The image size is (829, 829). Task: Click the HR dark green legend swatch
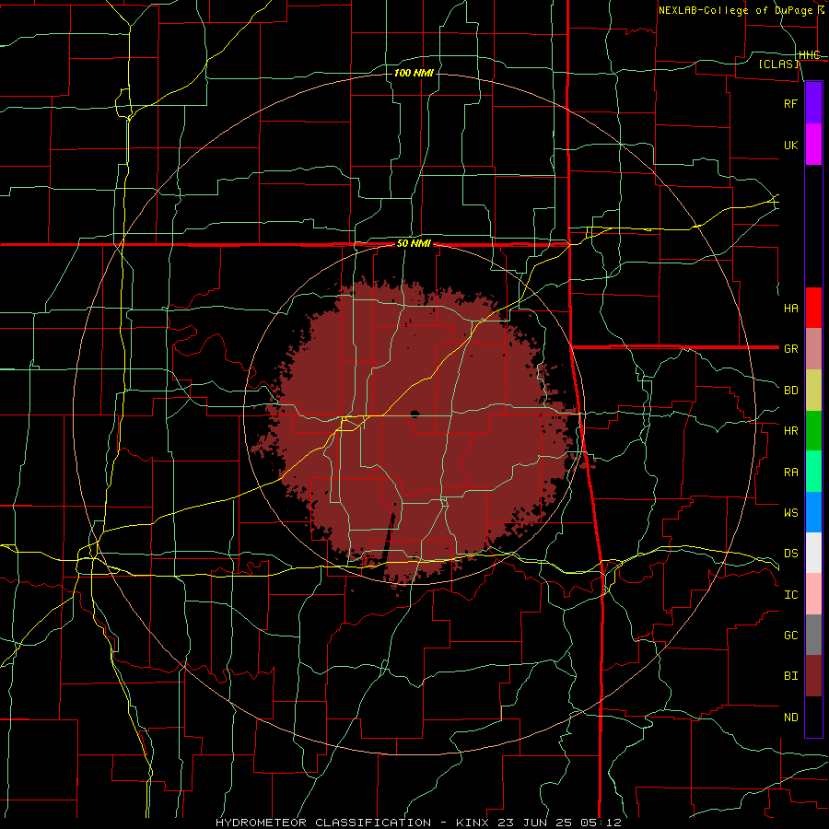tap(813, 431)
